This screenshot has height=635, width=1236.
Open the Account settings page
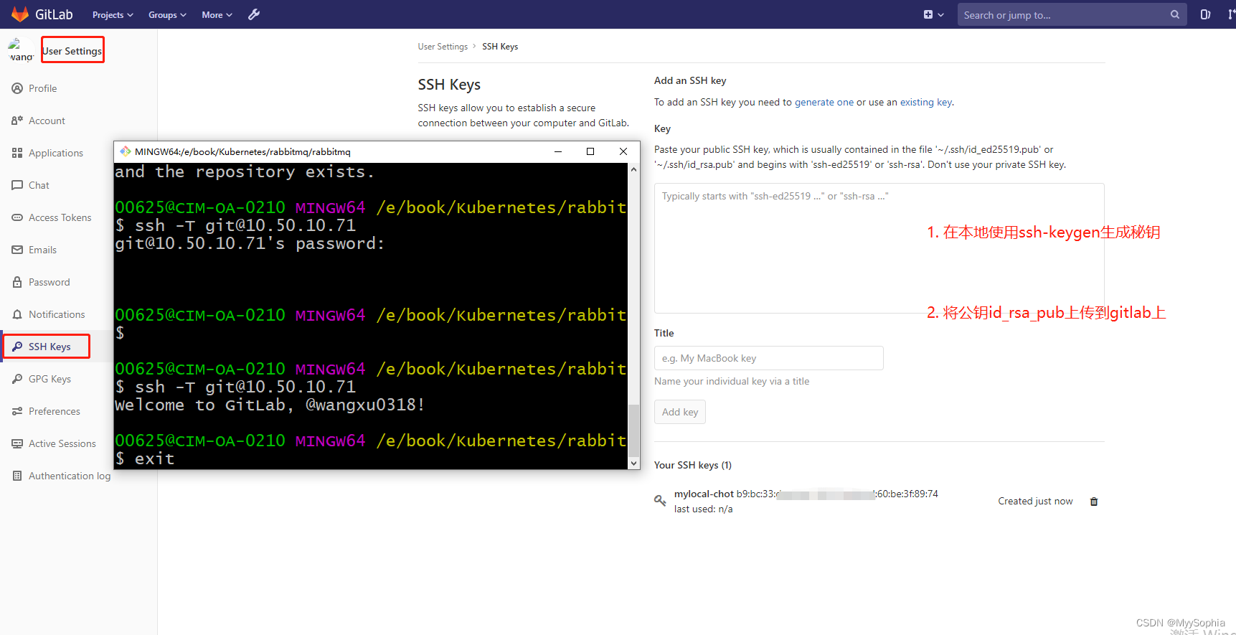coord(47,121)
